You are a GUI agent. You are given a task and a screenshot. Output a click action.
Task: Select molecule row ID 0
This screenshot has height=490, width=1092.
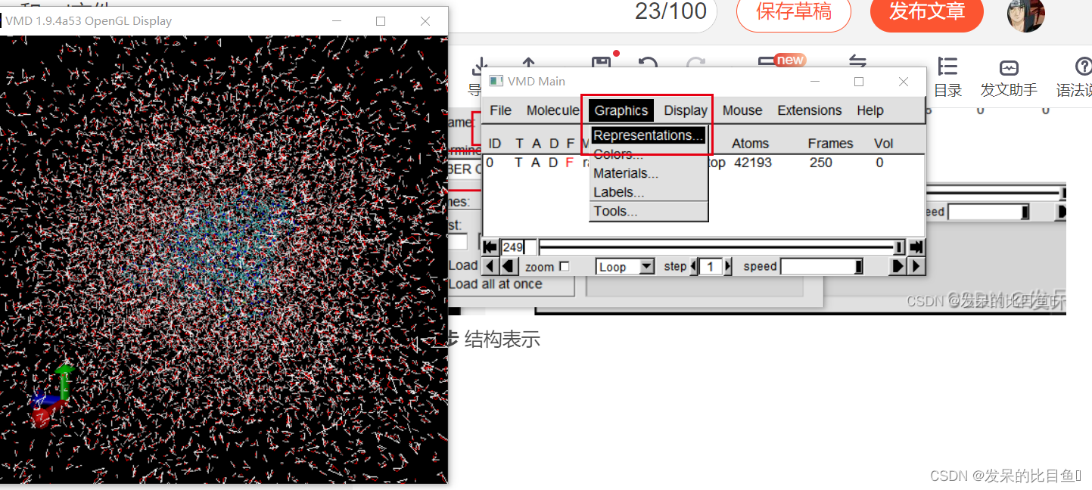pyautogui.click(x=703, y=163)
